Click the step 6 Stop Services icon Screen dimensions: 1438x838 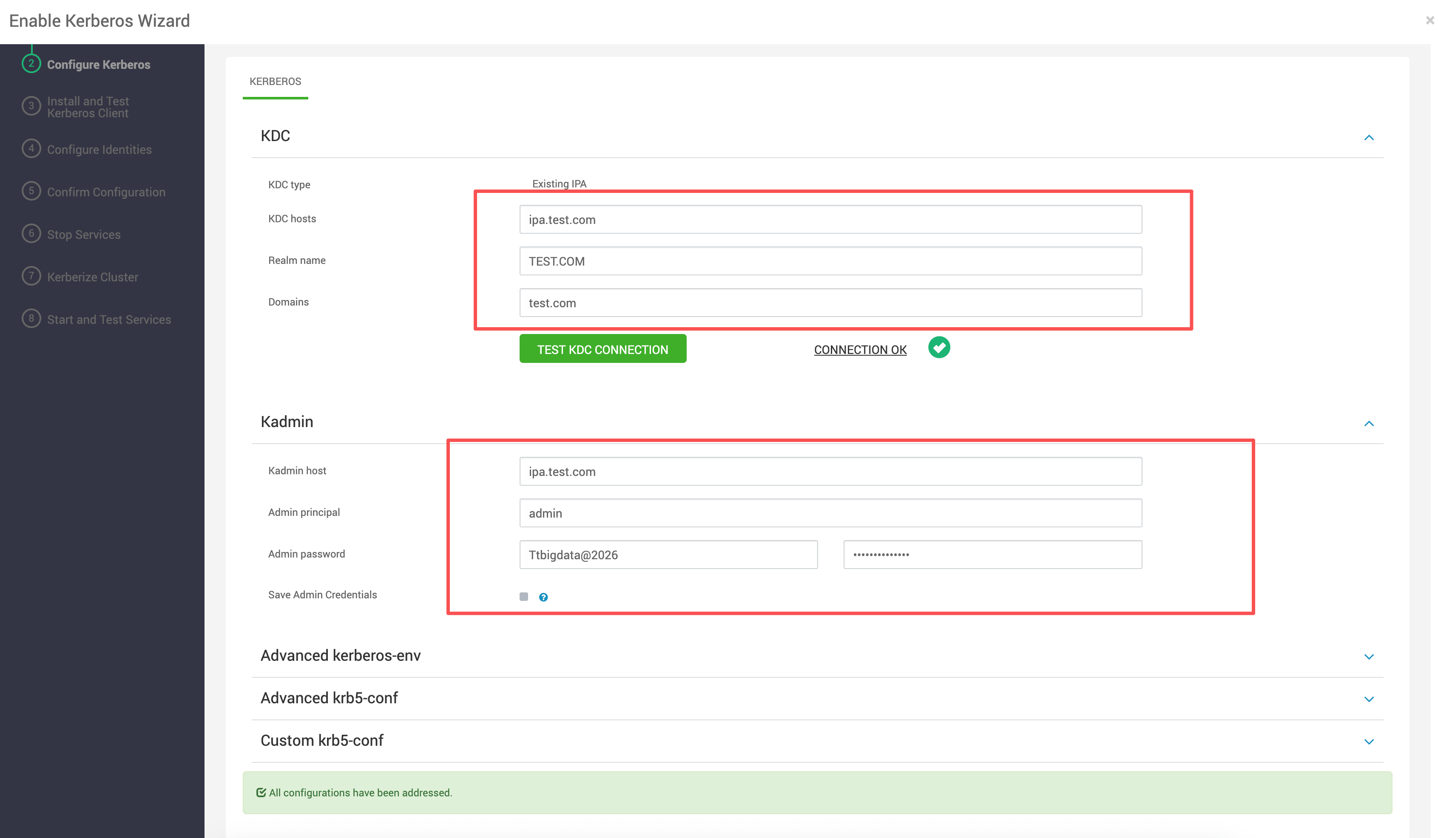pyautogui.click(x=31, y=233)
